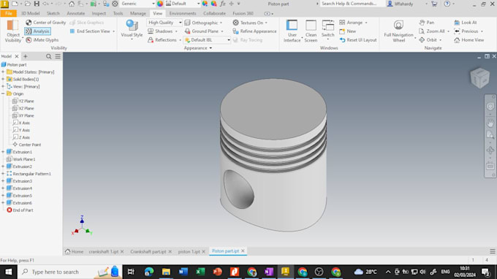Switch to crankshaft 1.ipt document tab

104,251
